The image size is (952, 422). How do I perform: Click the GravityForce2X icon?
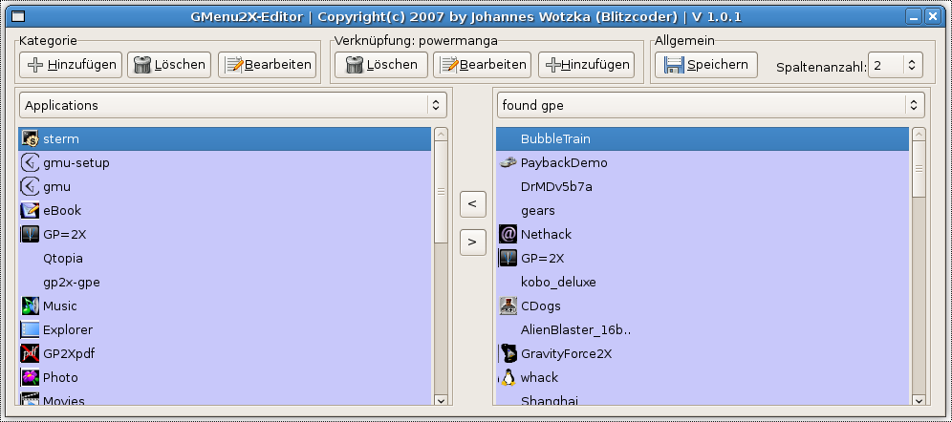[508, 353]
